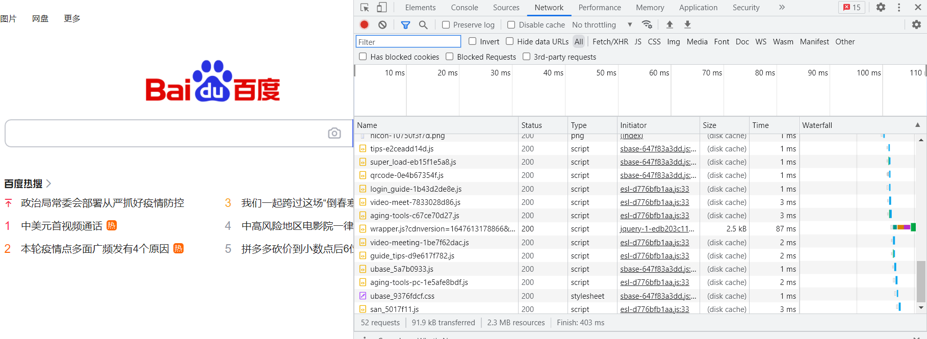
Task: Export HAR file with download arrow
Action: [688, 24]
